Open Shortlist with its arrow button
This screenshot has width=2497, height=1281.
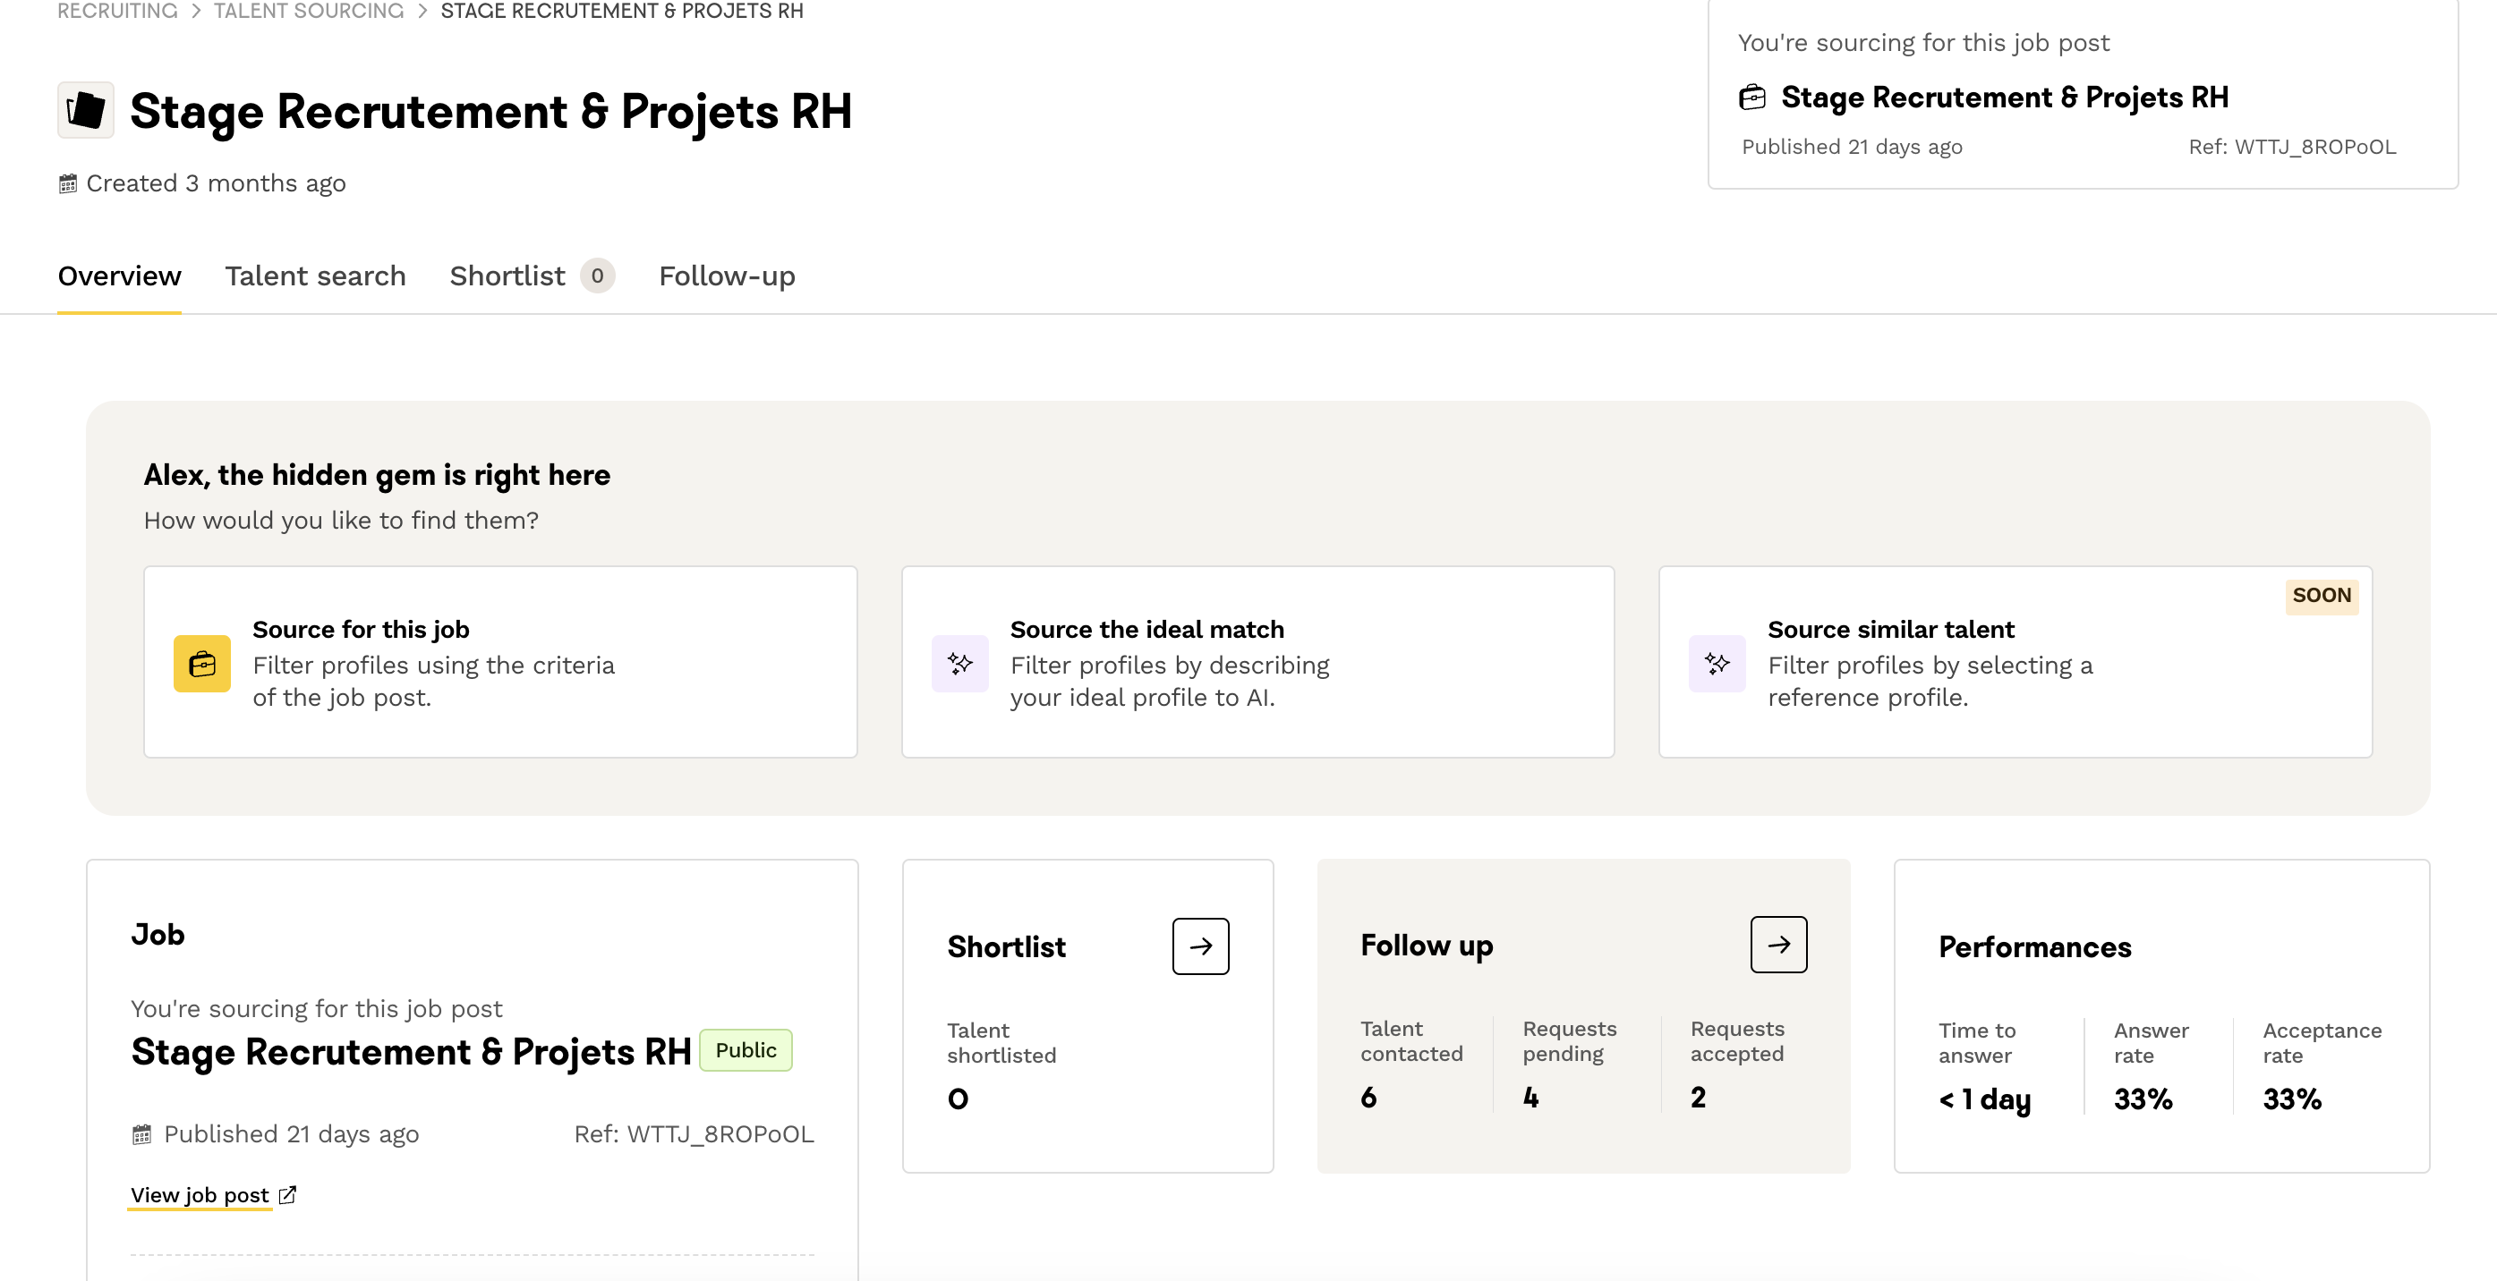(1199, 946)
